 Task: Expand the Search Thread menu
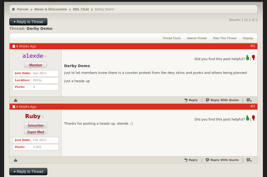pyautogui.click(x=197, y=38)
